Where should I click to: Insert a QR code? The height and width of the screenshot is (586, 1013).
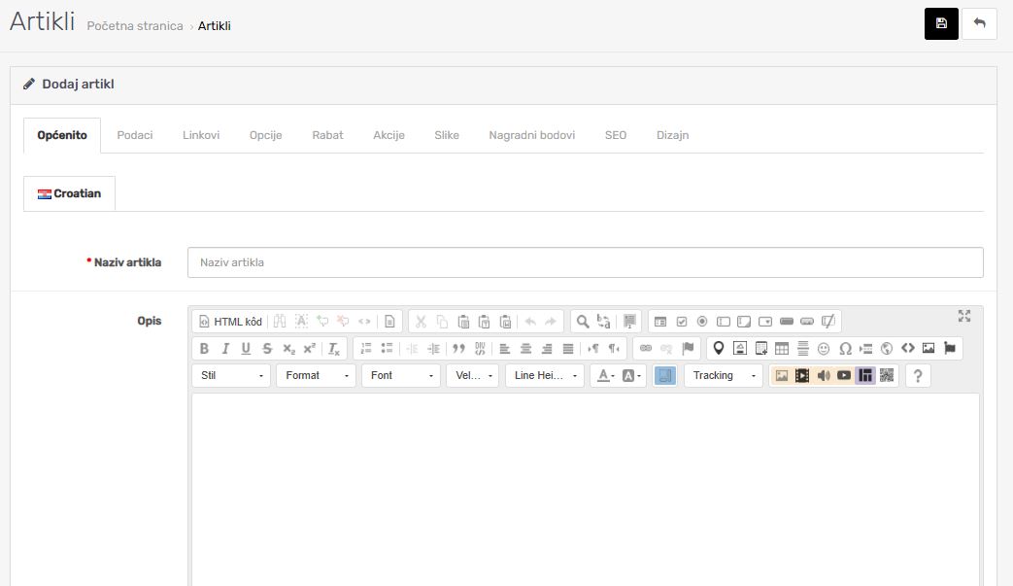click(887, 375)
